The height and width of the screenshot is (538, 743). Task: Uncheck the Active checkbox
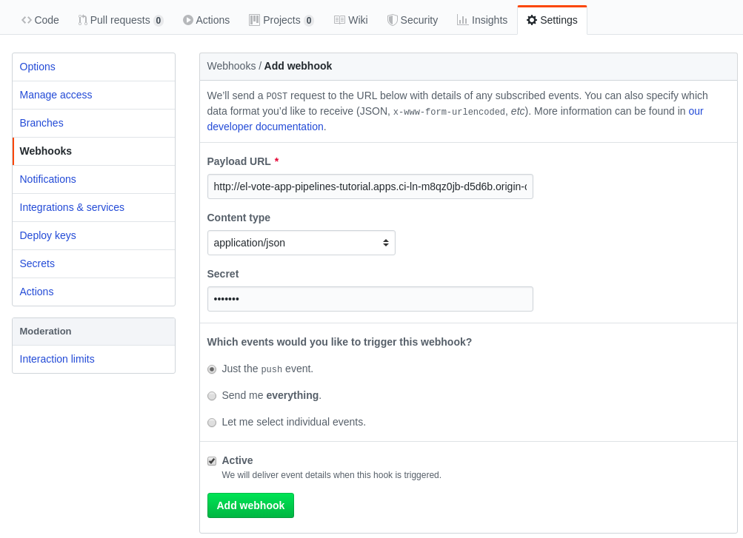[212, 461]
